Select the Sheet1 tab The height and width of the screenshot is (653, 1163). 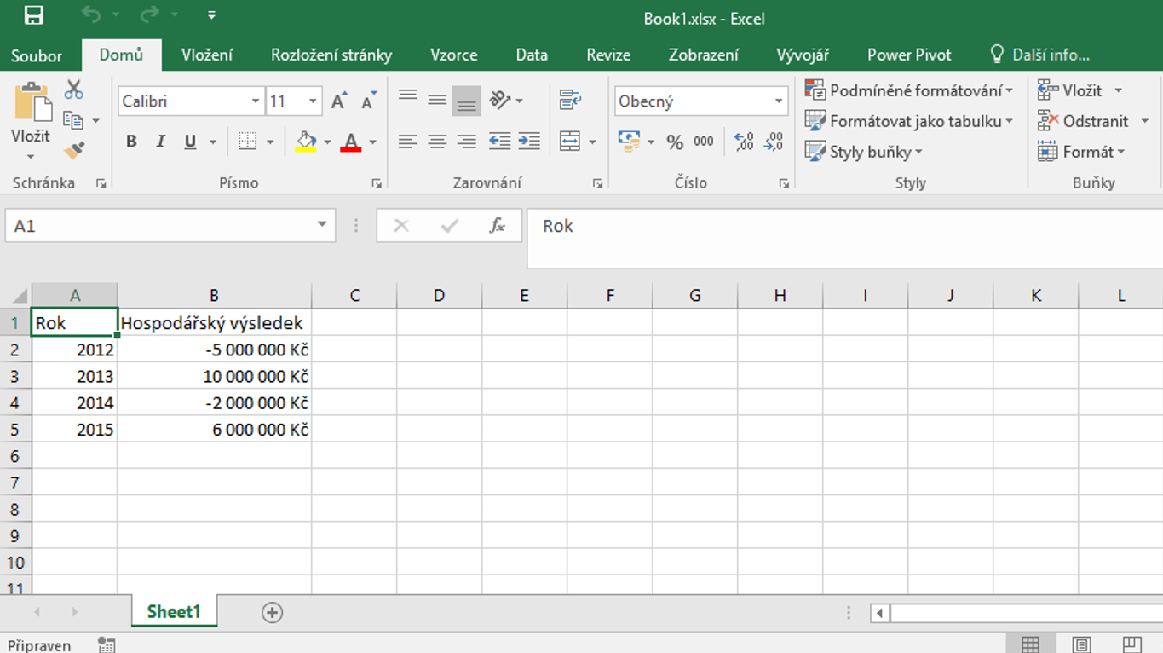tap(174, 611)
